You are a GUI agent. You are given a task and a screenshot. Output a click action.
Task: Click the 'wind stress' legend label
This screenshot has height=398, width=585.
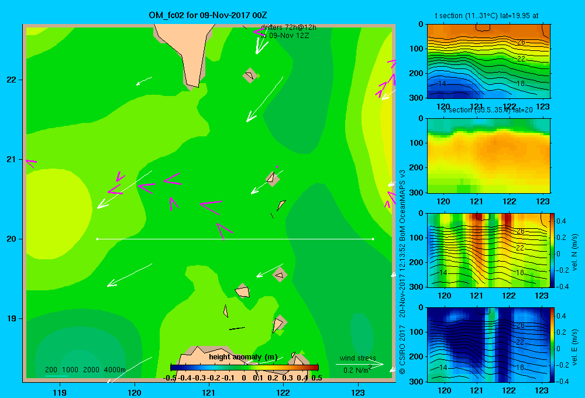[358, 358]
